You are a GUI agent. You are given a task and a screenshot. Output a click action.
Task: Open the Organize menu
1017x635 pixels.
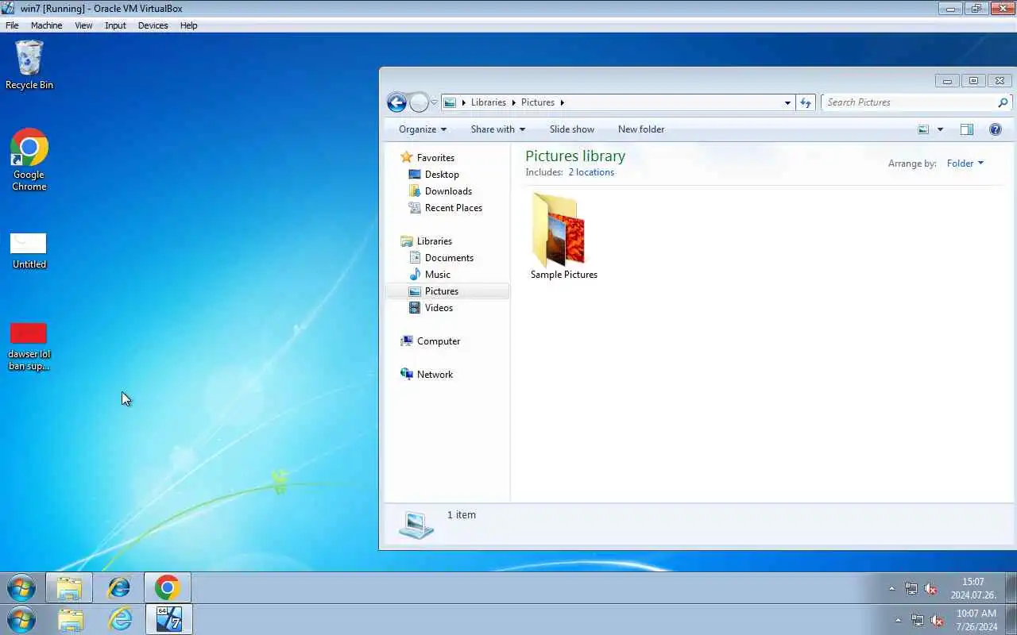pyautogui.click(x=423, y=129)
